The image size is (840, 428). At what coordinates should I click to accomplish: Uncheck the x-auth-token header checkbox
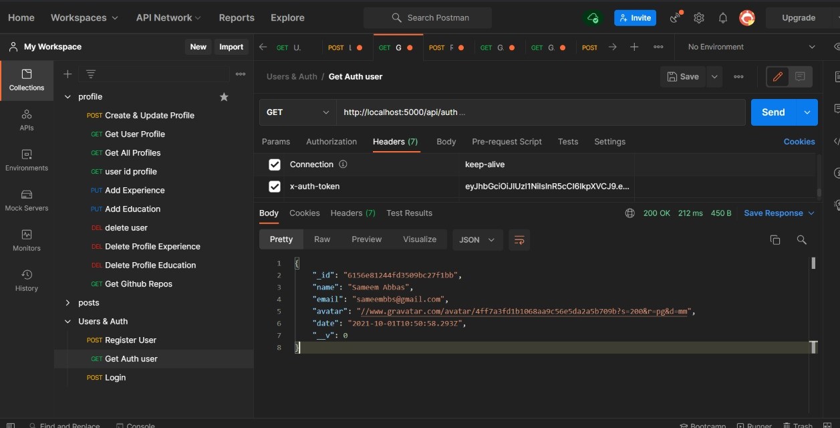pyautogui.click(x=275, y=187)
